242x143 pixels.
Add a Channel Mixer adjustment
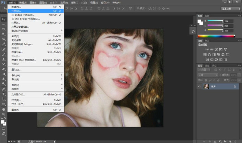223,55
